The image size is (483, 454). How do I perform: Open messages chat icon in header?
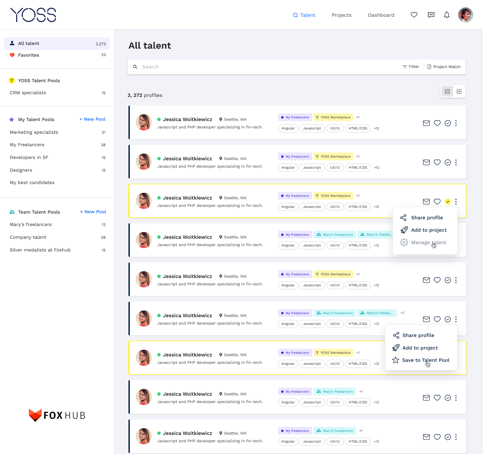point(431,15)
